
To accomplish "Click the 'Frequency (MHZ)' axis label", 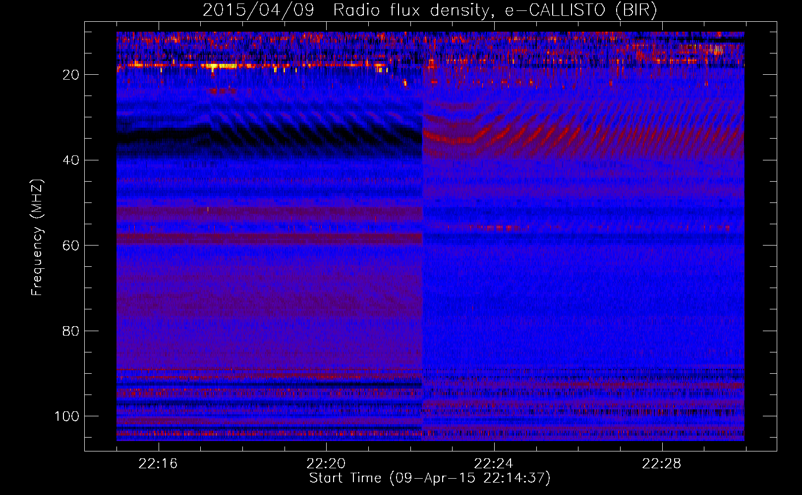I will tap(37, 238).
